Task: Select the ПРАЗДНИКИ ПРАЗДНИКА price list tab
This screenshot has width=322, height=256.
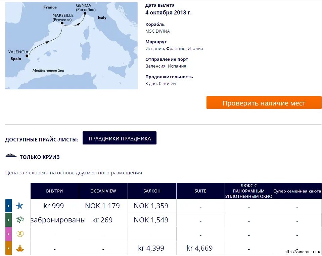Action: (x=120, y=138)
